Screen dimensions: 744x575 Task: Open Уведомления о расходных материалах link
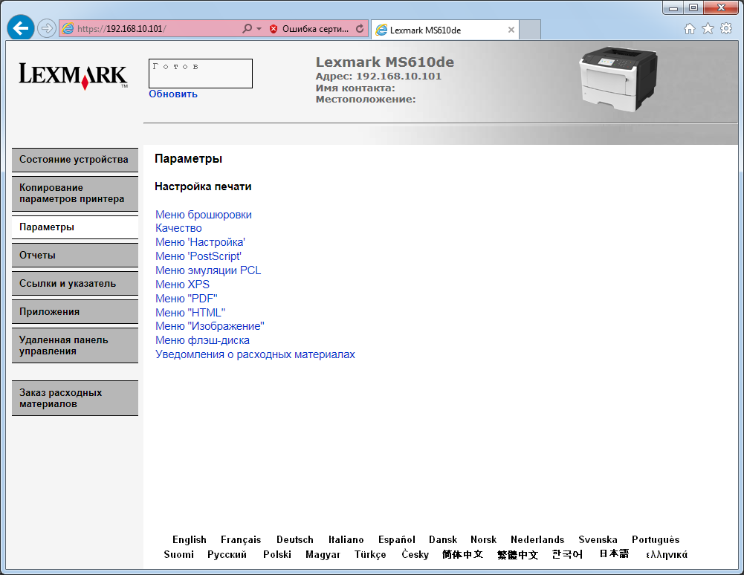(x=255, y=355)
